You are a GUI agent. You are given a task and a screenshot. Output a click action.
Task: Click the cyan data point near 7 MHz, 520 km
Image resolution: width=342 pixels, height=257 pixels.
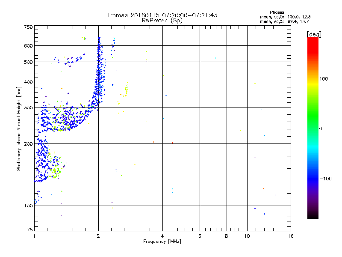[215, 58]
